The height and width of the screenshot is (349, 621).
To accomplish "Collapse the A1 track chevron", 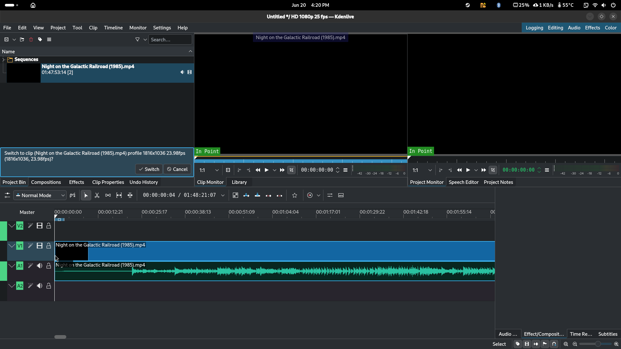I will (x=12, y=266).
